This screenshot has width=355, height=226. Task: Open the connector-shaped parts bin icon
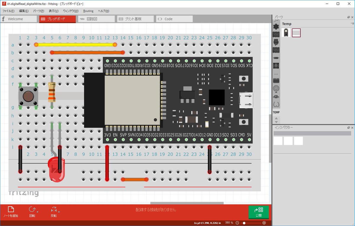click(276, 42)
